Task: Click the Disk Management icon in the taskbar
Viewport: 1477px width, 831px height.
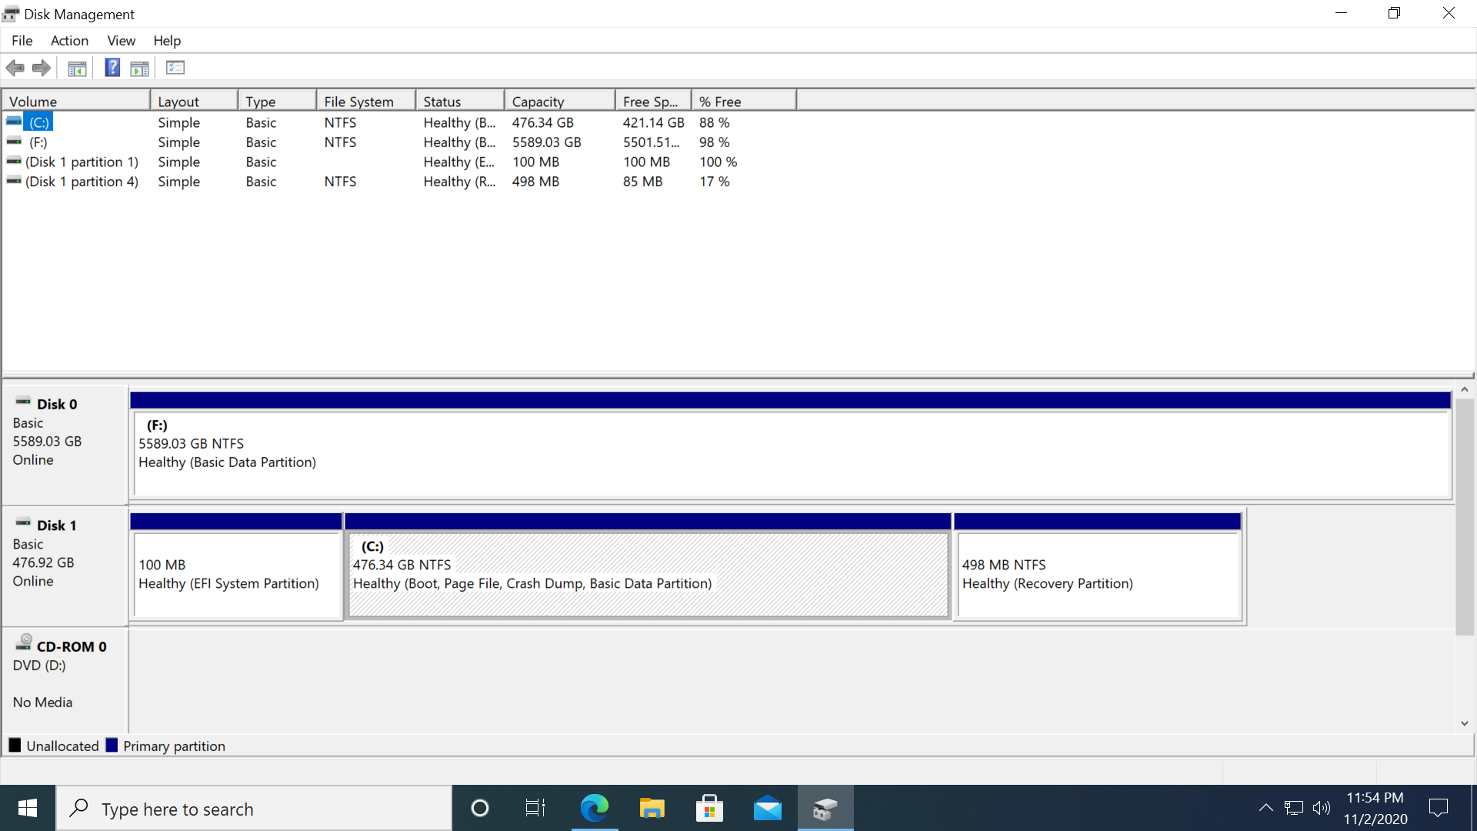Action: point(825,808)
